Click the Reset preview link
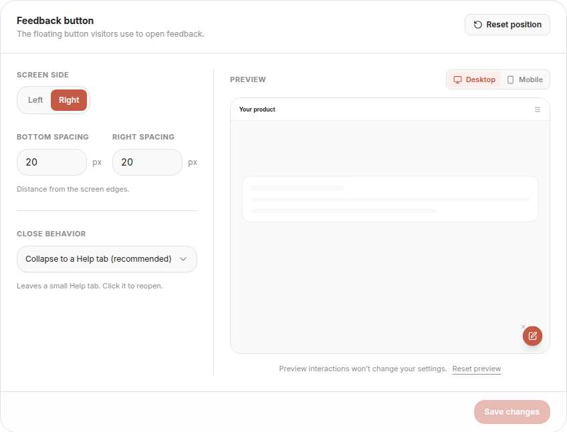567x432 pixels. 477,369
